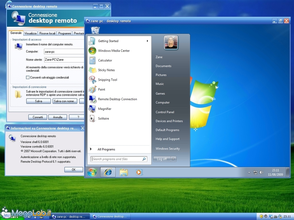Open Games in Start menu
This screenshot has height=220, width=294.
[160, 94]
